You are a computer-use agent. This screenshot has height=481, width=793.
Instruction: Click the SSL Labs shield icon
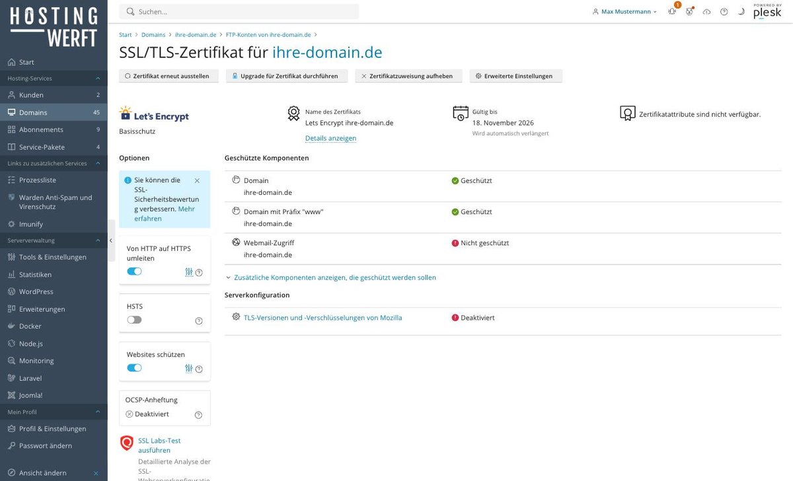pos(127,443)
